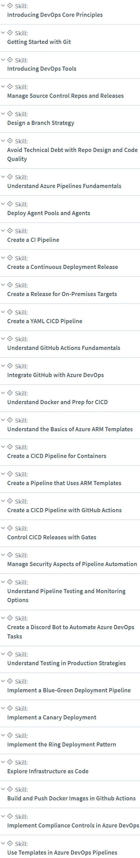Expand chevron for Implement the Ring Deployment Pattern
Image resolution: width=140 pixels, height=858 pixels.
(3, 736)
